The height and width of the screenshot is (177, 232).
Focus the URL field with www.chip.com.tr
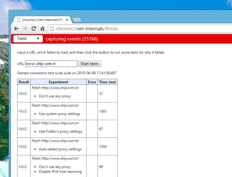(51, 63)
